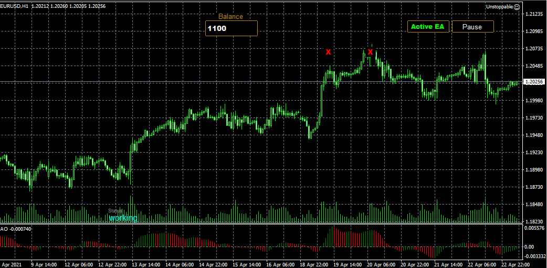Click the AO -0.000740 indicator label
Viewport: 547px width, 268px height.
click(x=16, y=229)
